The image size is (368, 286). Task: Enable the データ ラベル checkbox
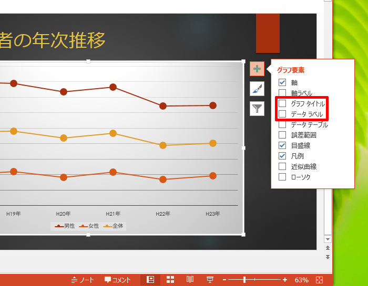tap(282, 114)
